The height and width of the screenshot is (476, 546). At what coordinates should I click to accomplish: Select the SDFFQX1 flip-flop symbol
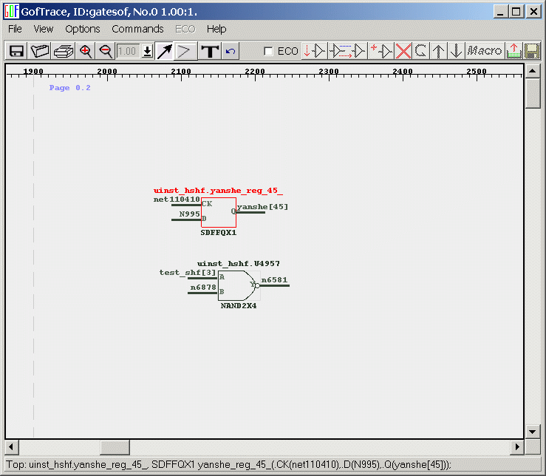219,212
